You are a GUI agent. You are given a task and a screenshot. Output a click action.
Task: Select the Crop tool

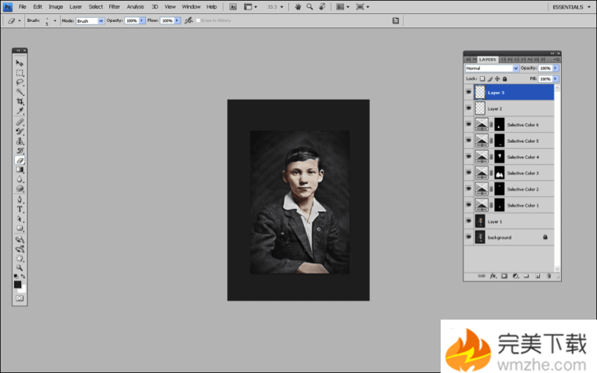click(20, 102)
